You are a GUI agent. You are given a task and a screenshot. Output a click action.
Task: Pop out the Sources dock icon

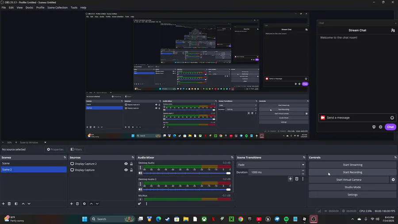(133, 158)
